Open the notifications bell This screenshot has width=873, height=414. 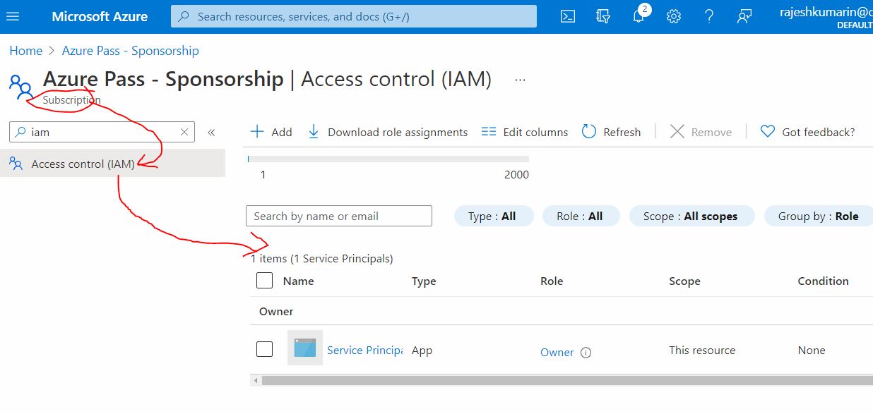coord(639,16)
